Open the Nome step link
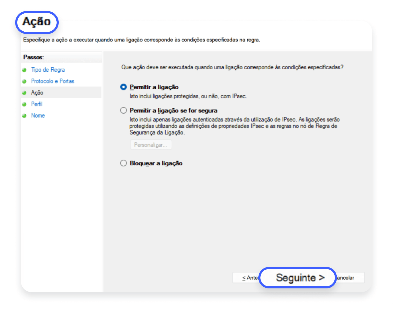This screenshot has width=393, height=313. (x=38, y=115)
